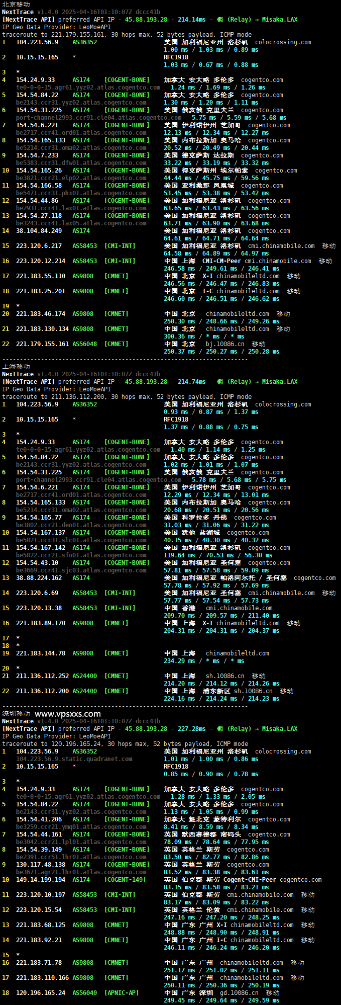The image size is (341, 1005).
Task: Click the gd.10086.cn hostname
Action: click(x=239, y=993)
